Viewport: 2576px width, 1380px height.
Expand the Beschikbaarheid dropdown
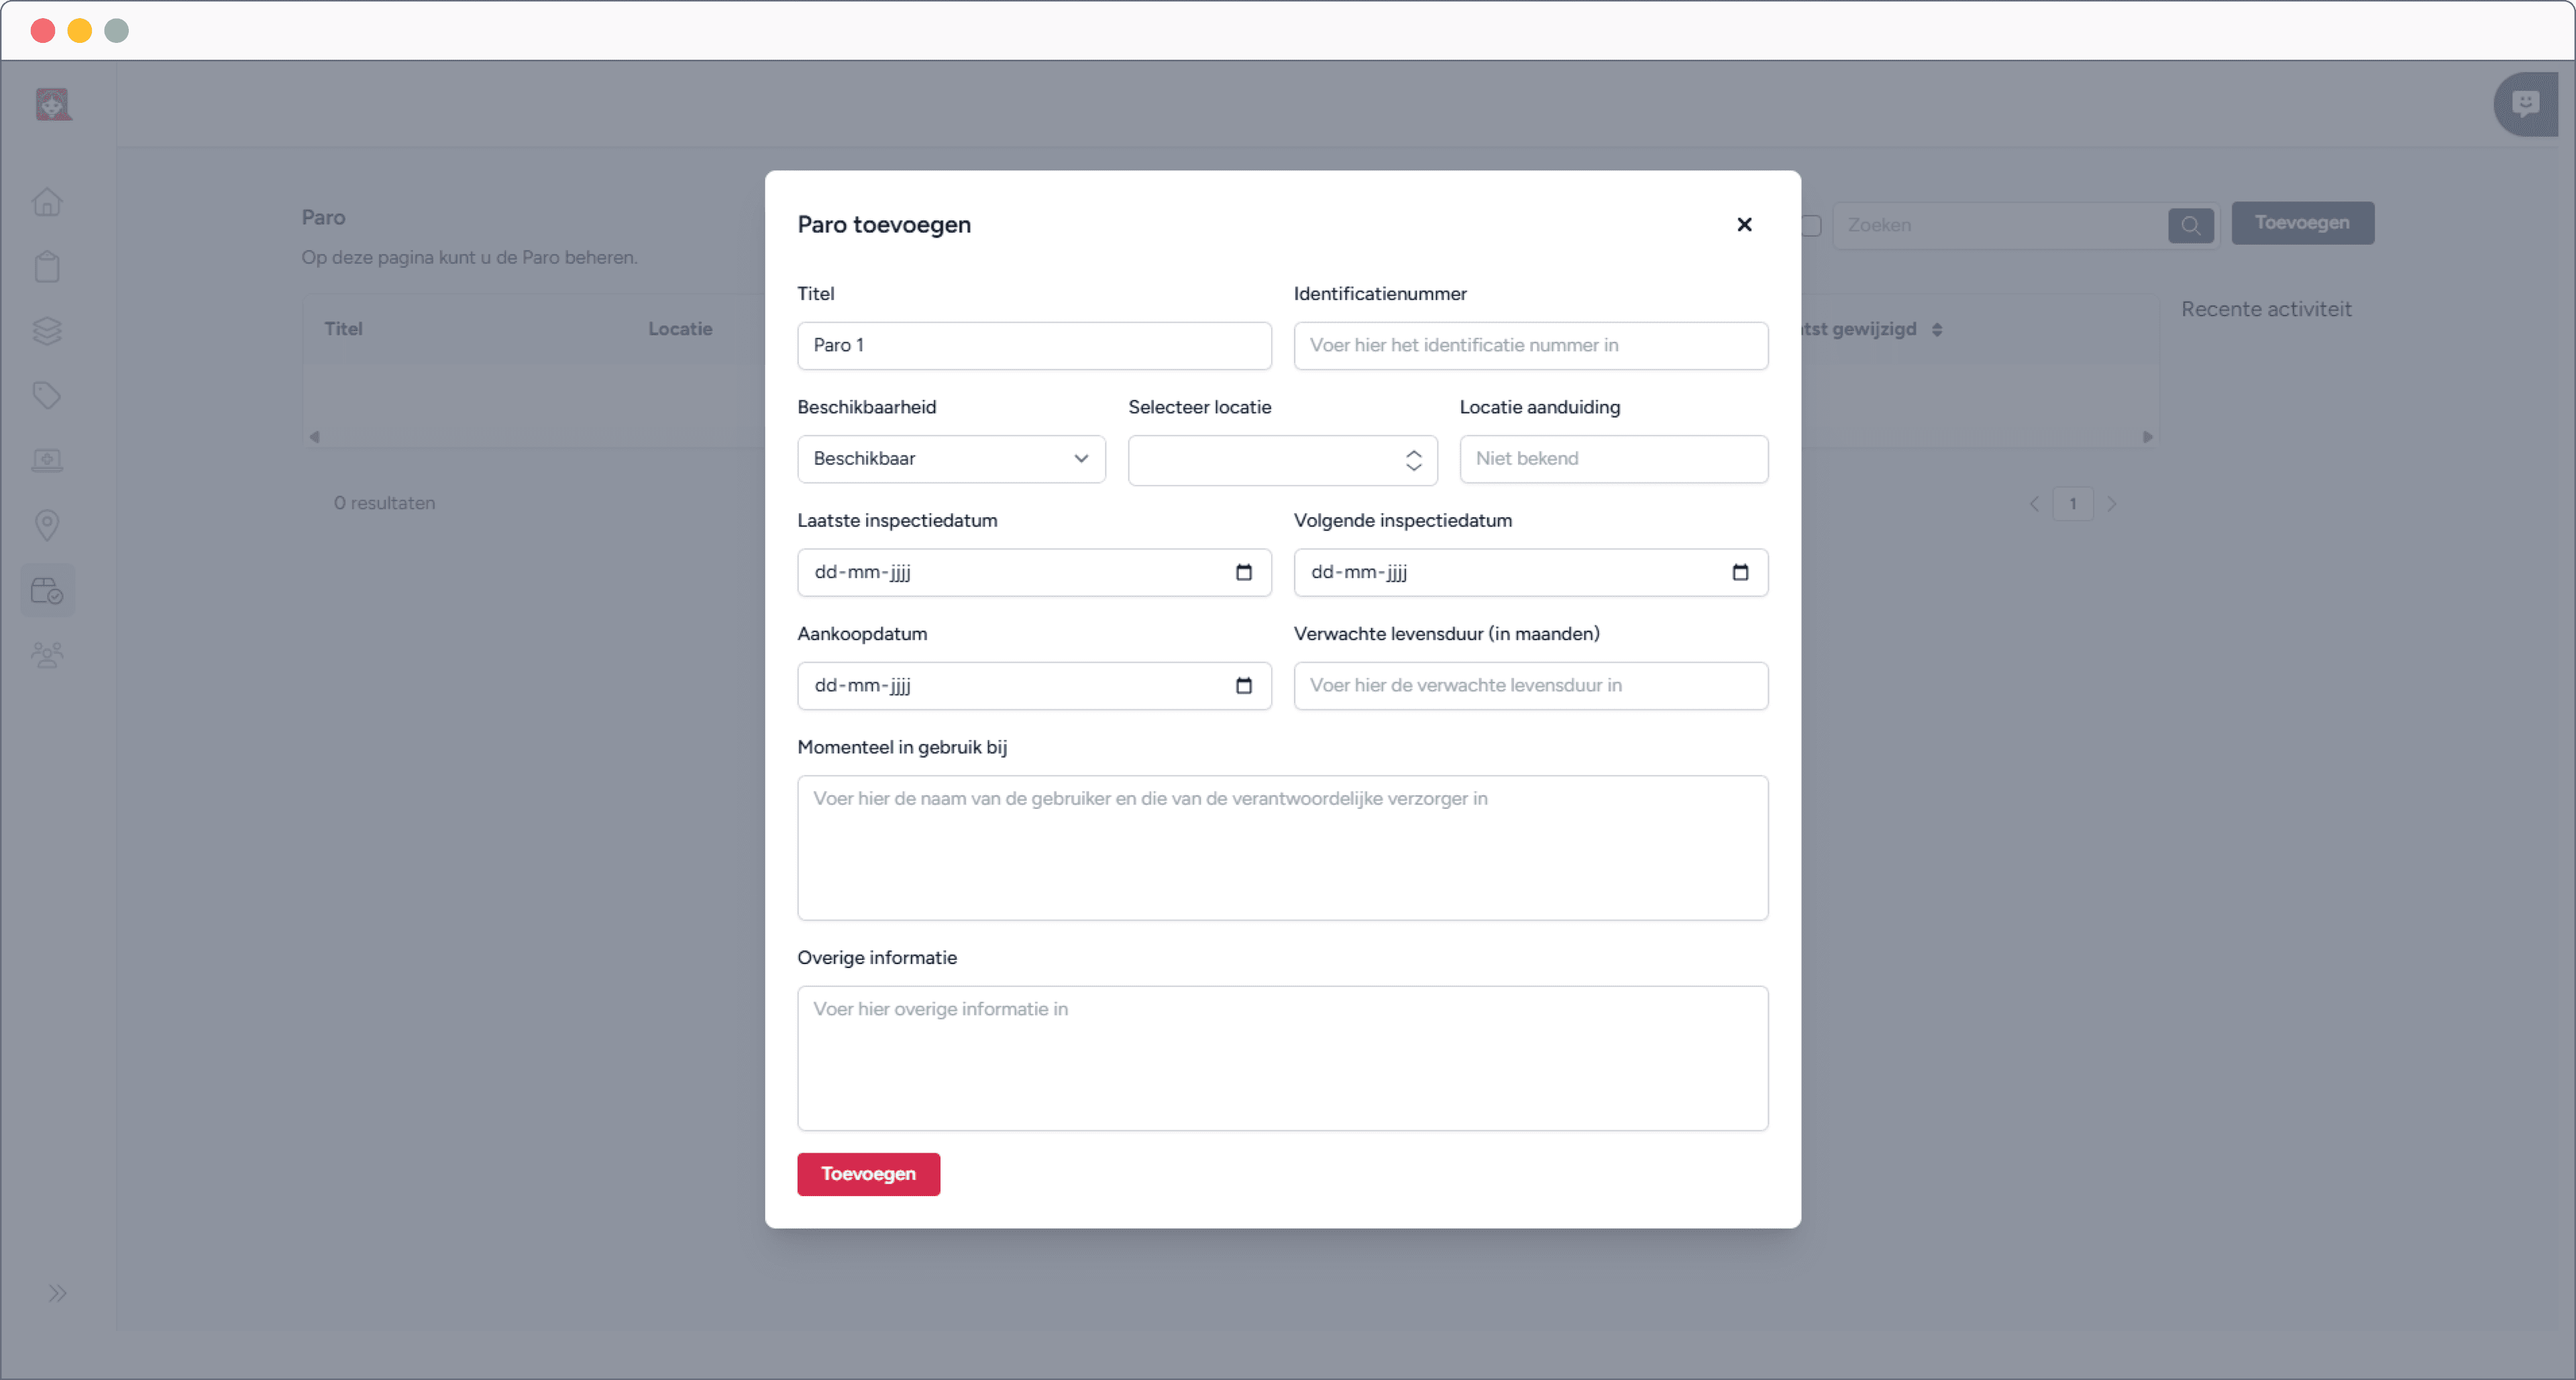(951, 459)
